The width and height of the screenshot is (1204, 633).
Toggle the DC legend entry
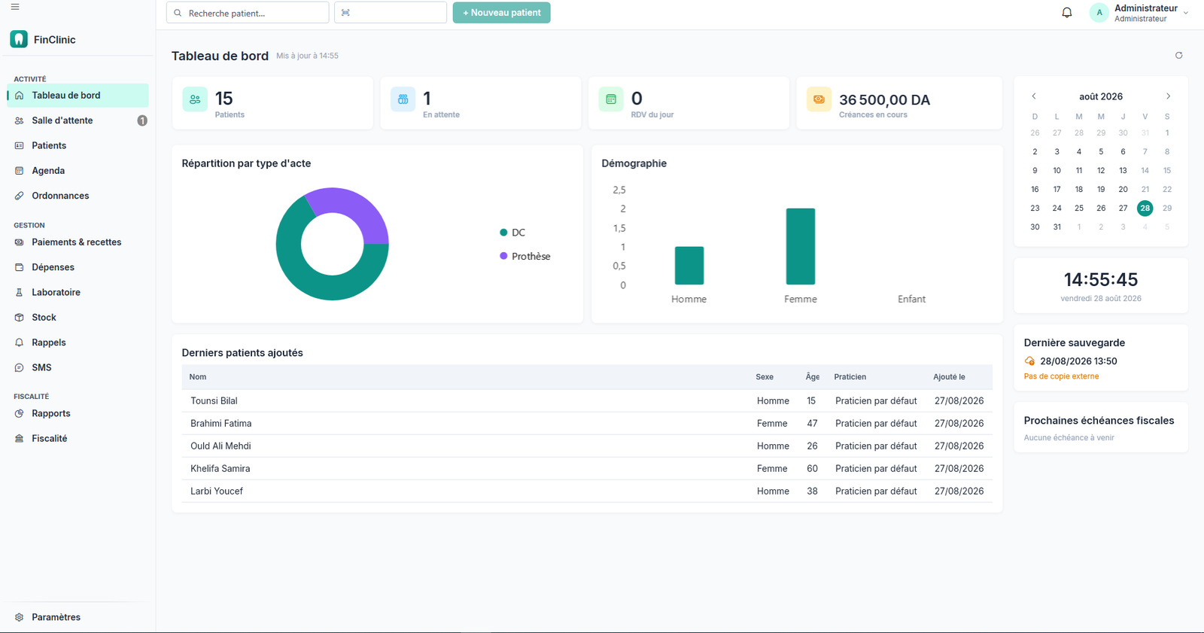click(x=512, y=233)
